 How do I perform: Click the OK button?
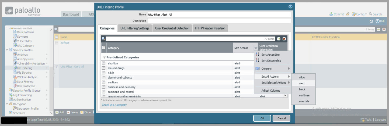click(x=262, y=118)
